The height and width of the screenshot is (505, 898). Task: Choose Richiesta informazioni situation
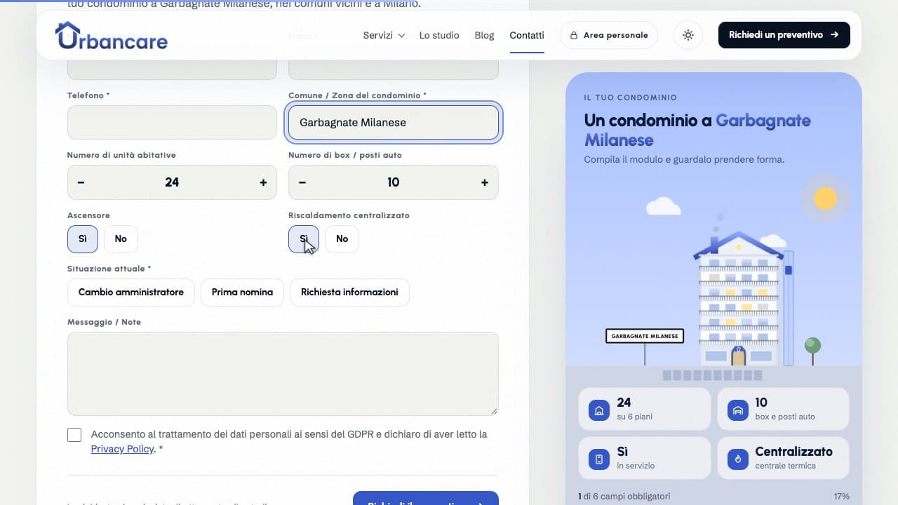point(349,292)
